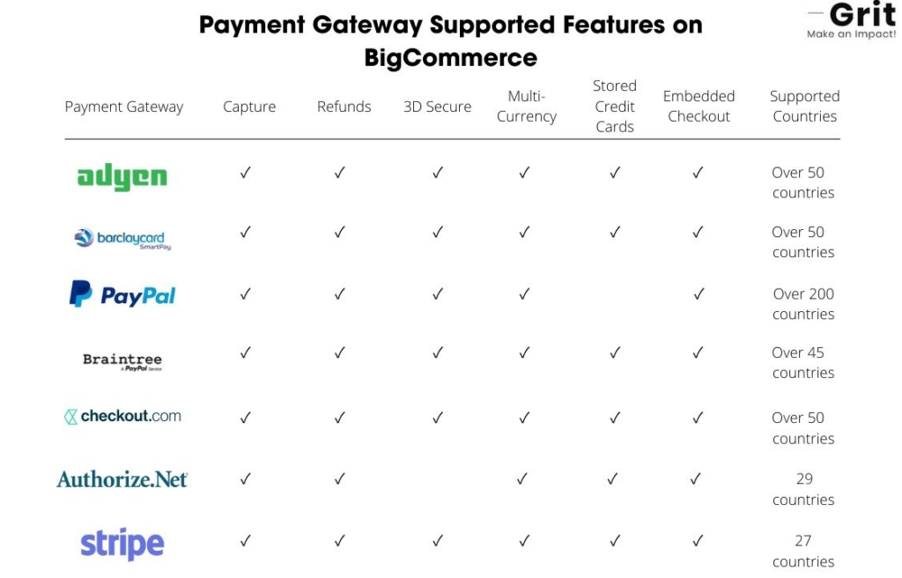Image resolution: width=902 pixels, height=578 pixels.
Task: Select the 3D Secure column header
Action: click(438, 107)
